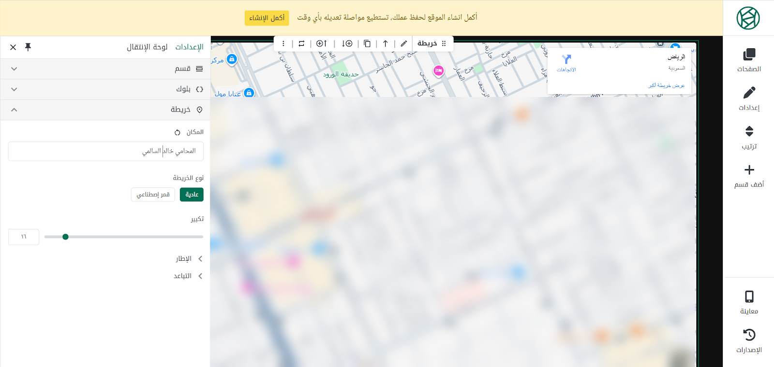Viewport: 774px width, 367px height.
Task: Select the قمر إصطناعي satellite map type
Action: tap(153, 195)
